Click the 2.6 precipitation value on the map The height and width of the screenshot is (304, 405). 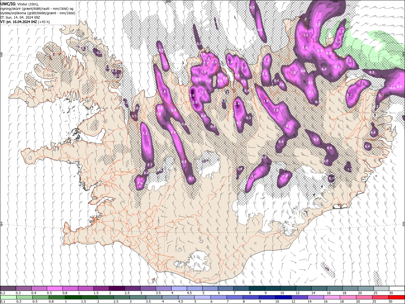click(x=192, y=95)
